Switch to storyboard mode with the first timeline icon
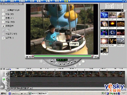This screenshot has height=95, width=127. click(x=1, y=69)
